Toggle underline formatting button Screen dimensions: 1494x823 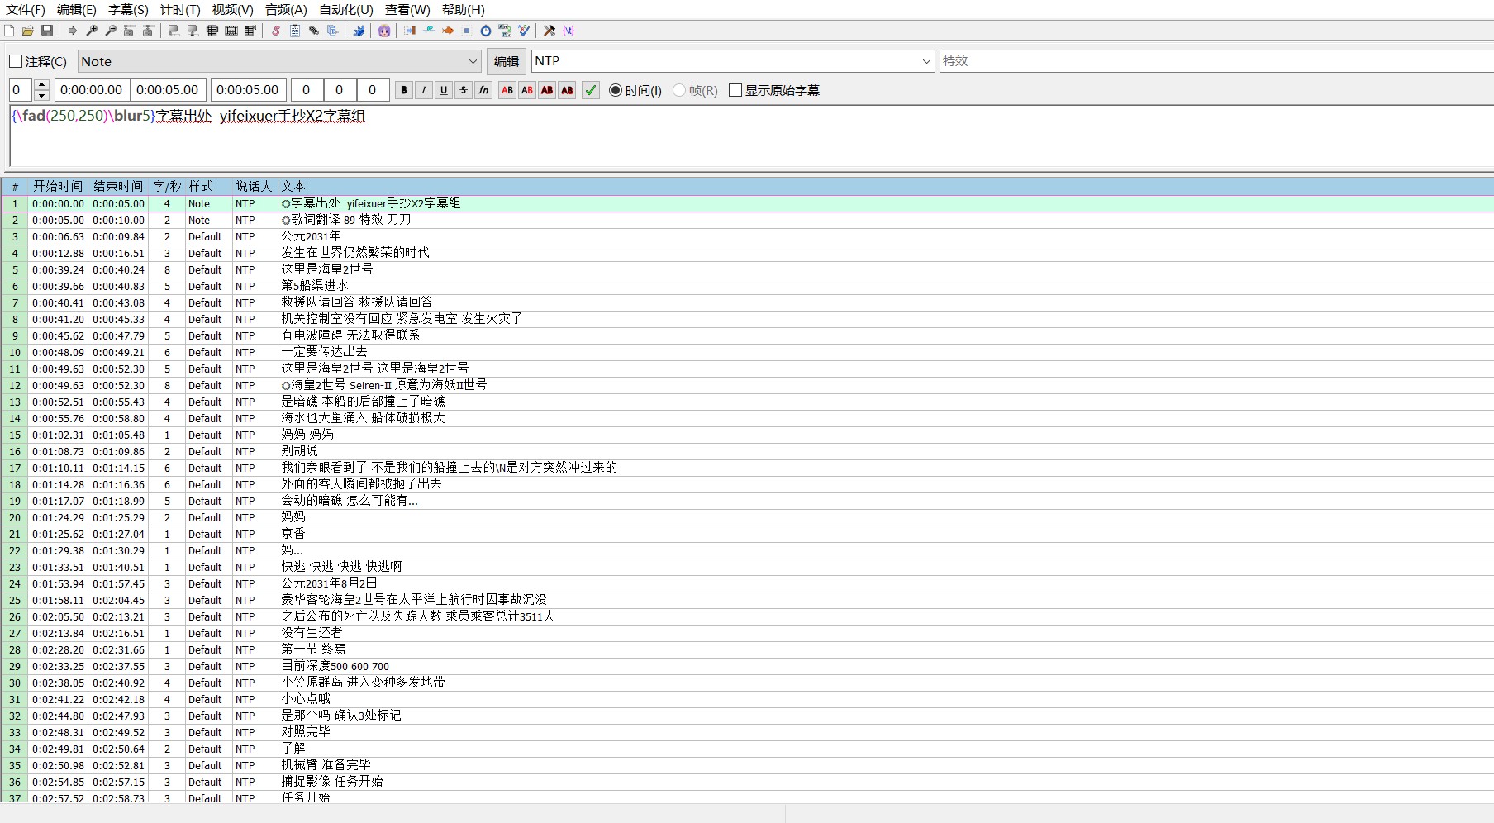(444, 90)
